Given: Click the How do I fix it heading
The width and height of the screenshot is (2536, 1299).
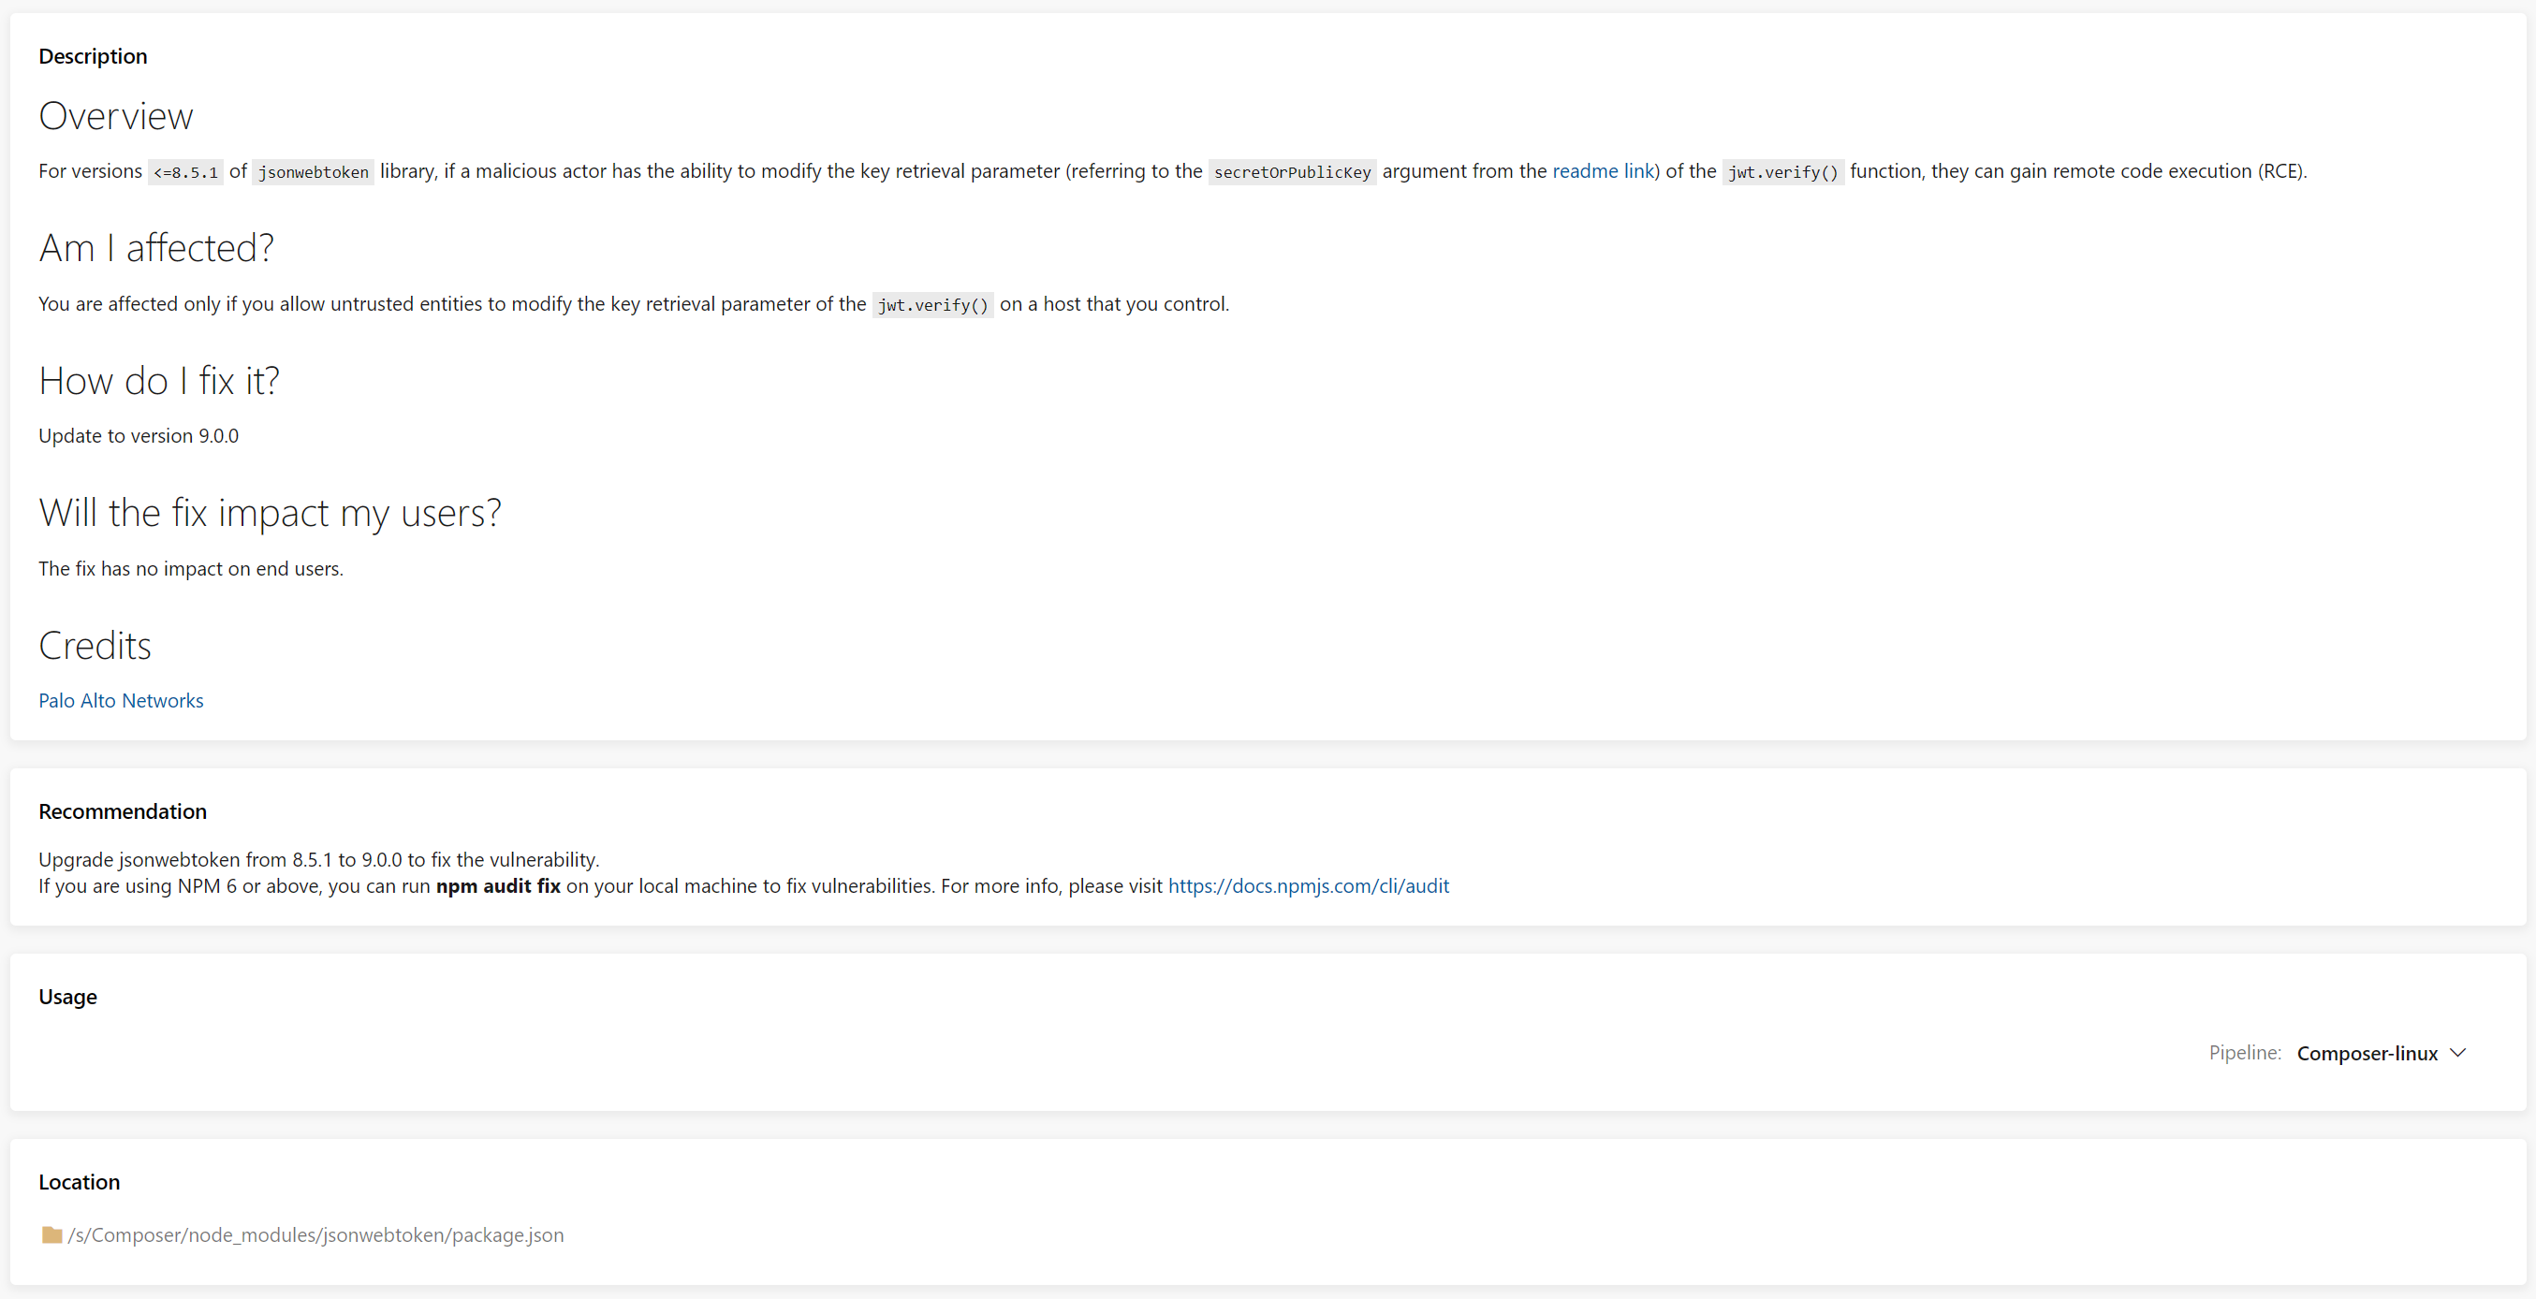Looking at the screenshot, I should pos(158,380).
